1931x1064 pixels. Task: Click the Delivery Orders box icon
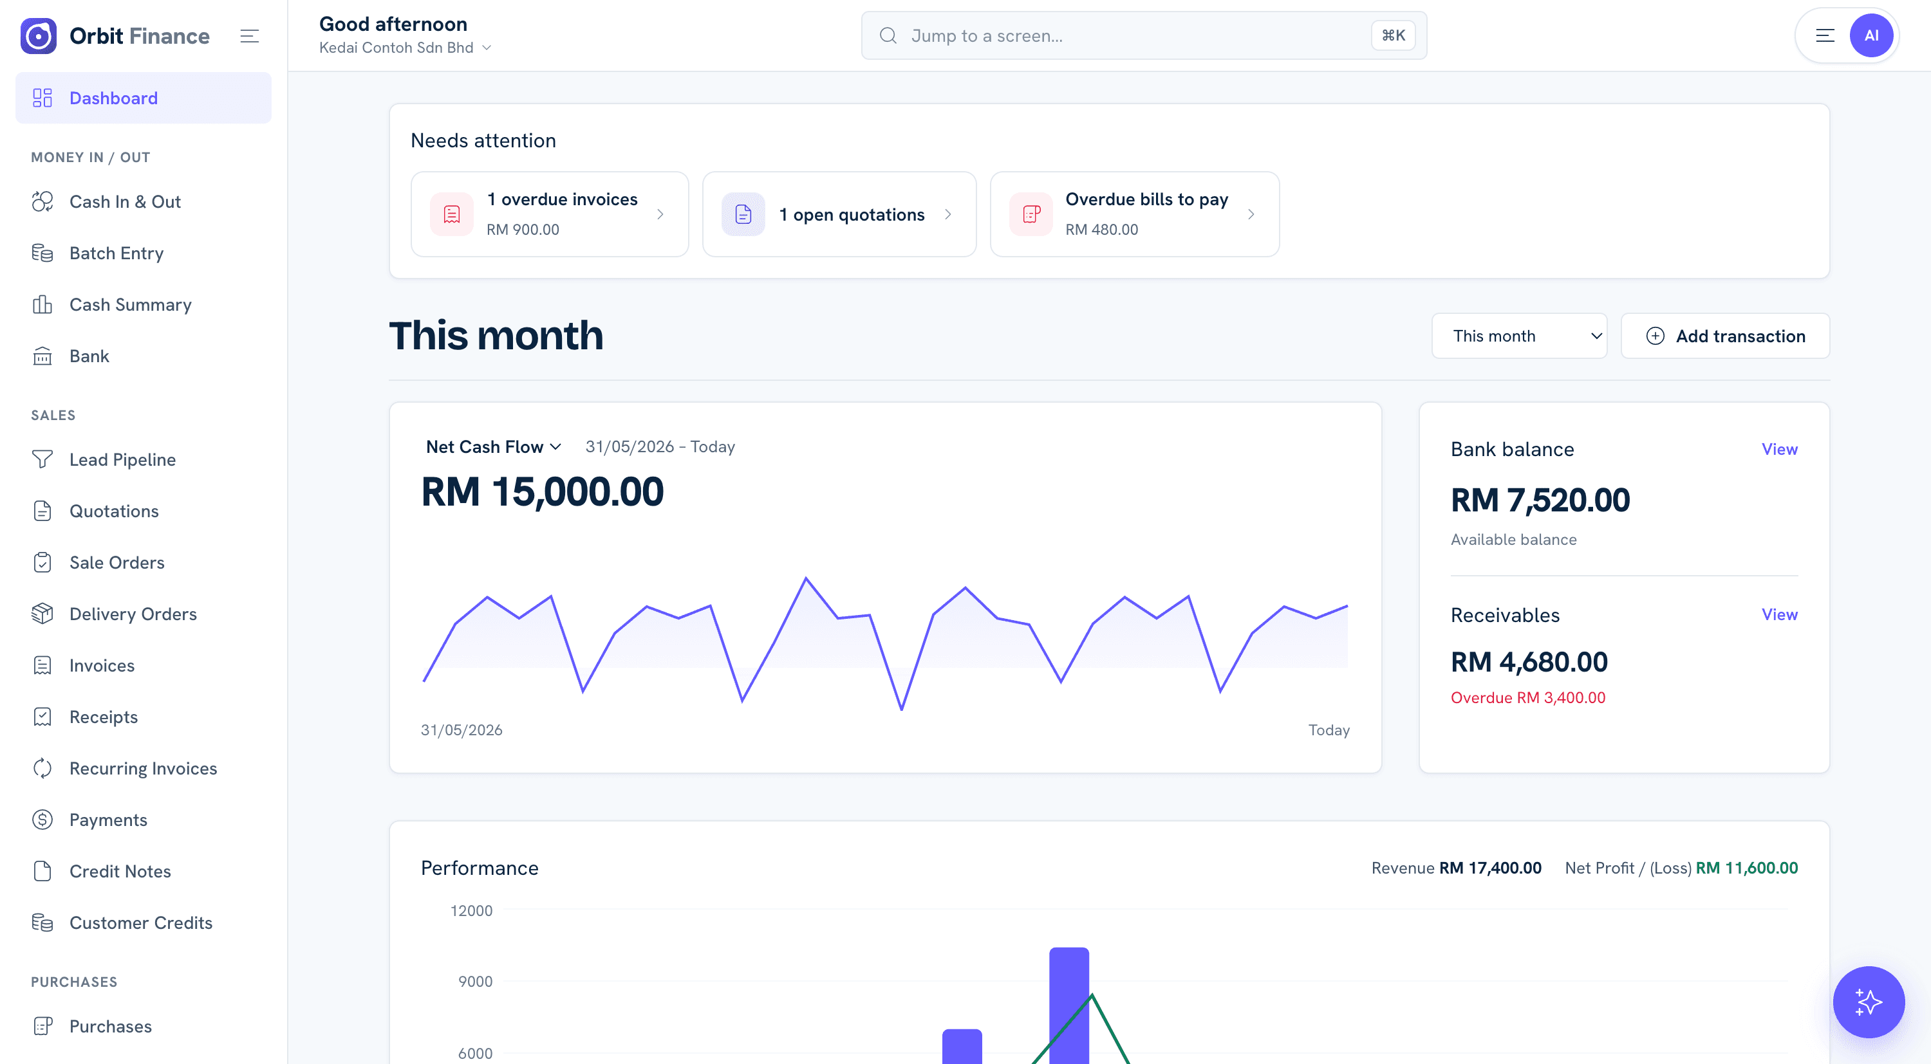click(x=42, y=614)
